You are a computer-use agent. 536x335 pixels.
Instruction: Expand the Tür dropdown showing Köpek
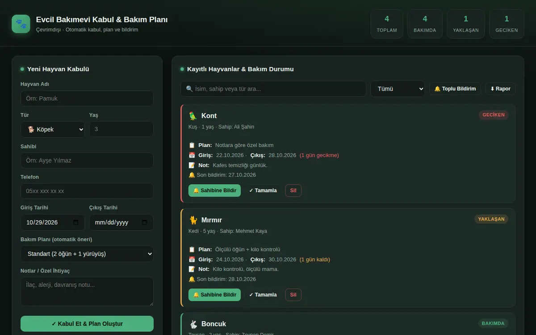coord(53,130)
